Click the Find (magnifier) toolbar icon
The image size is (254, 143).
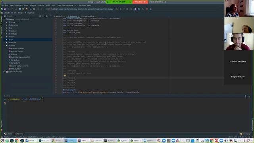pos(31,9)
